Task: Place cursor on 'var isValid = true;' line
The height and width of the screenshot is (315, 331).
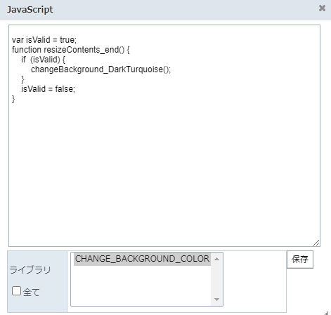Action: click(x=44, y=40)
